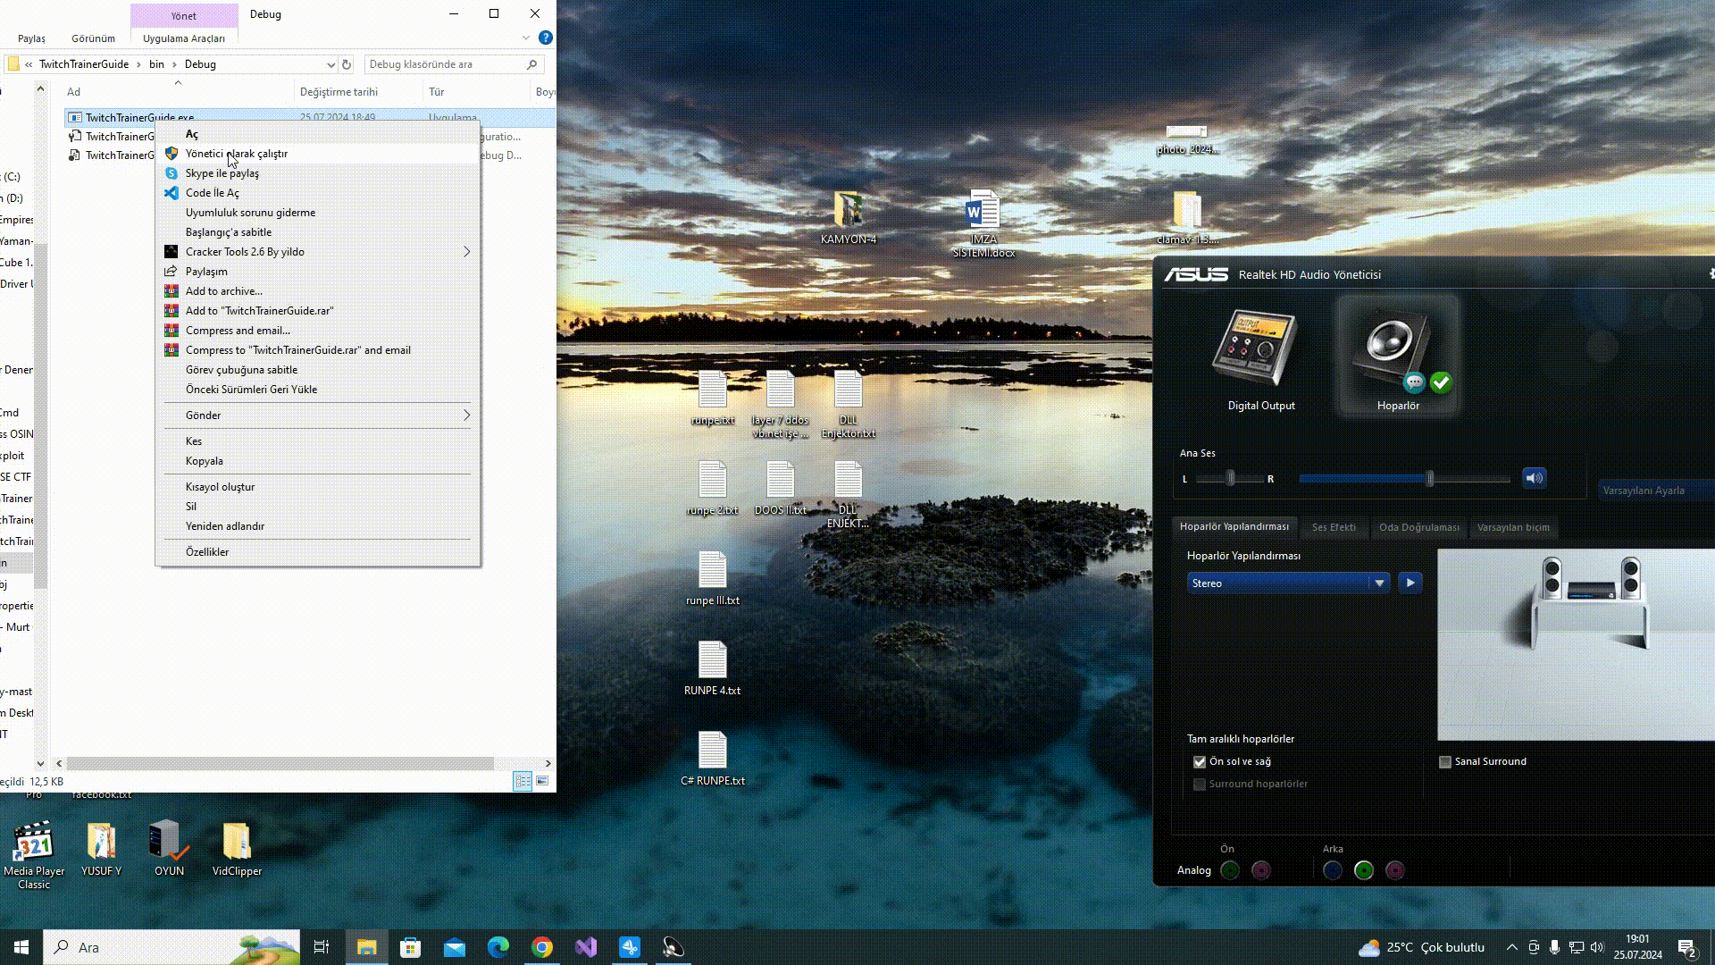Open the address bar history dropdown
Viewport: 1715px width, 965px height.
pyautogui.click(x=330, y=64)
